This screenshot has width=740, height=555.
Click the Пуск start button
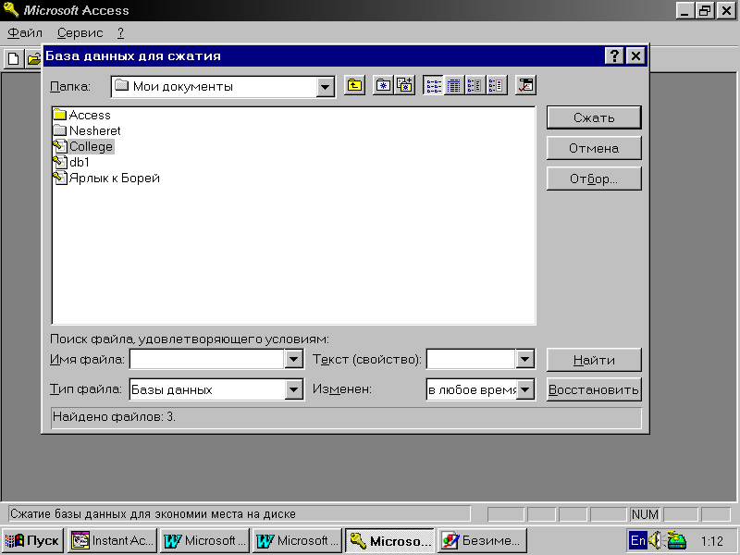pos(32,540)
